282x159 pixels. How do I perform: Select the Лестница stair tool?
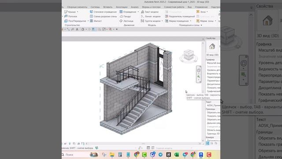click(x=126, y=21)
